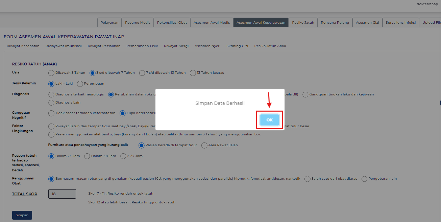Select the Area Rawat Jalan radio

pyautogui.click(x=204, y=145)
